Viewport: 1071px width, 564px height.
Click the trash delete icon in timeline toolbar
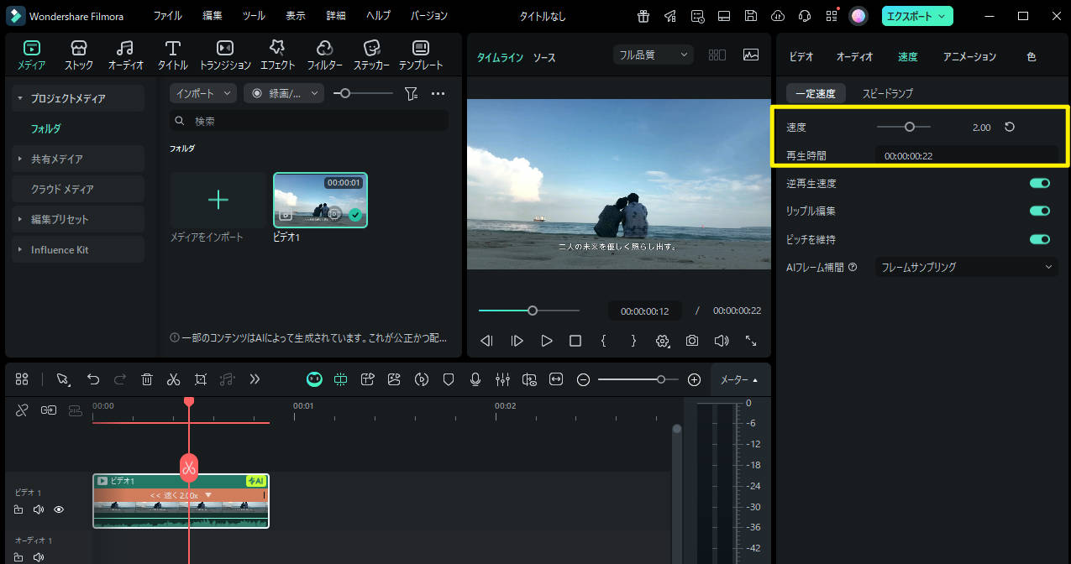click(147, 379)
